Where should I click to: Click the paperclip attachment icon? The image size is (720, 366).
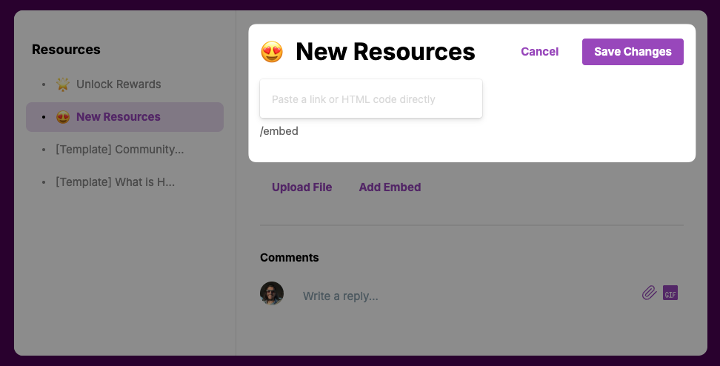click(649, 293)
